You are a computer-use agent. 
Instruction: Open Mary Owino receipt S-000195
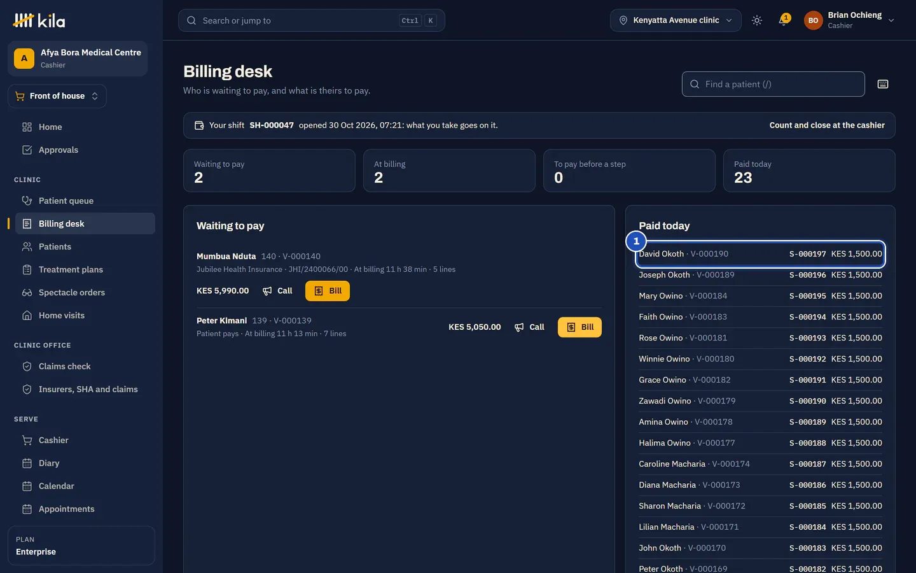pos(760,296)
